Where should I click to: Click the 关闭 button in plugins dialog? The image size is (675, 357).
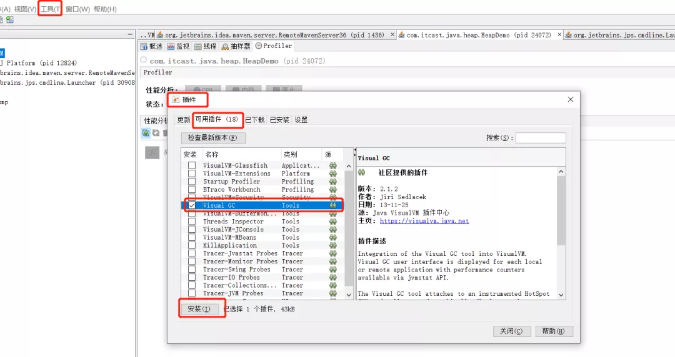[511, 331]
